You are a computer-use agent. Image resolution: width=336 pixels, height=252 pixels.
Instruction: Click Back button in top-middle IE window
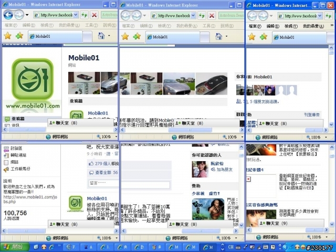126,15
